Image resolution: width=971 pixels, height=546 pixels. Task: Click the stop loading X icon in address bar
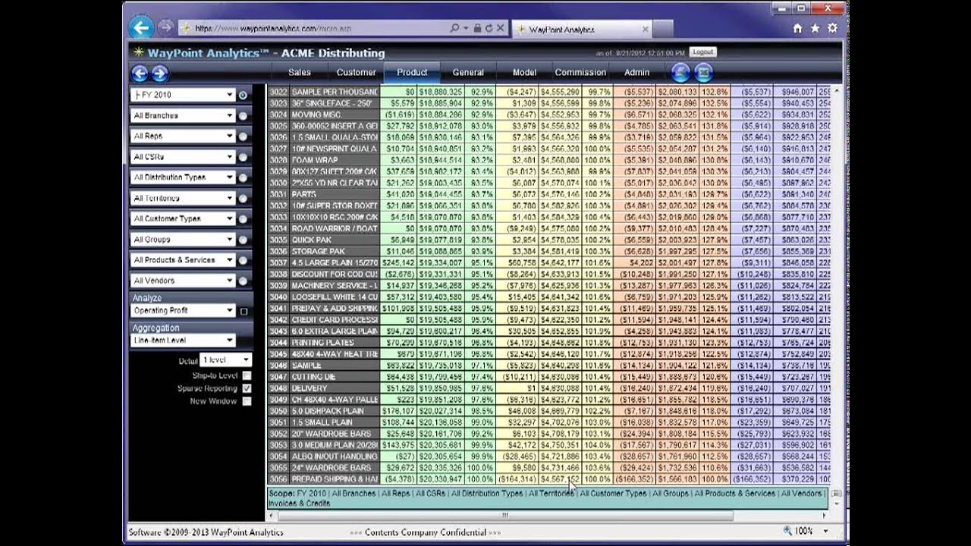tap(500, 28)
